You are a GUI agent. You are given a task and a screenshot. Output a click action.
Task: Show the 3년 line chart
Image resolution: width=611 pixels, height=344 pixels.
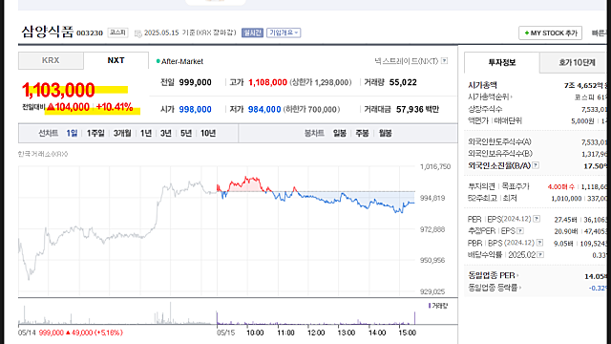pos(166,134)
